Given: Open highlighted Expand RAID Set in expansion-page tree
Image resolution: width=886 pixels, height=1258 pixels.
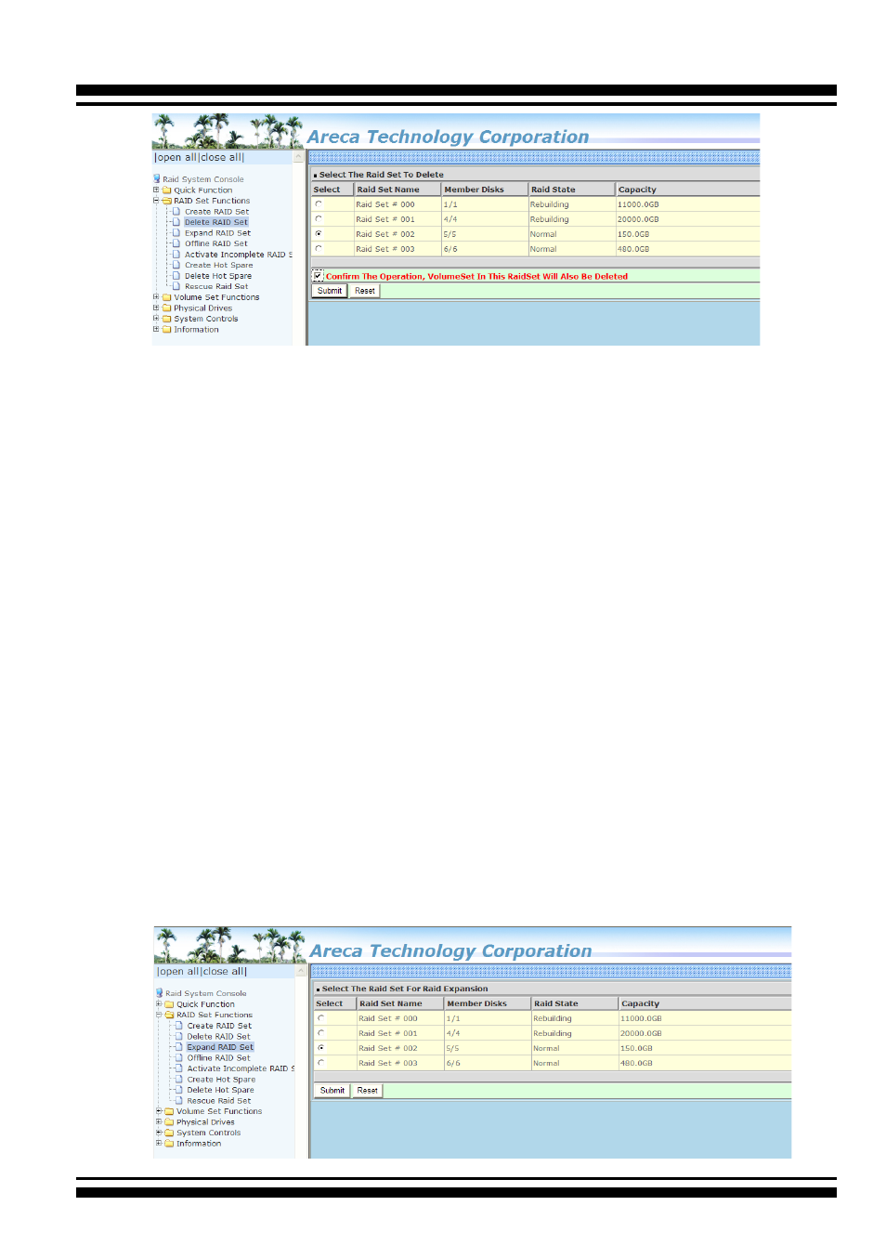Looking at the screenshot, I should [220, 1047].
